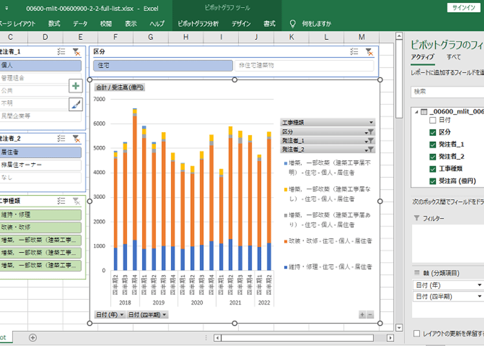Open 日付 (四半期) dropdown in axis area pane
Viewport: 484px width, 346px height.
click(479, 297)
